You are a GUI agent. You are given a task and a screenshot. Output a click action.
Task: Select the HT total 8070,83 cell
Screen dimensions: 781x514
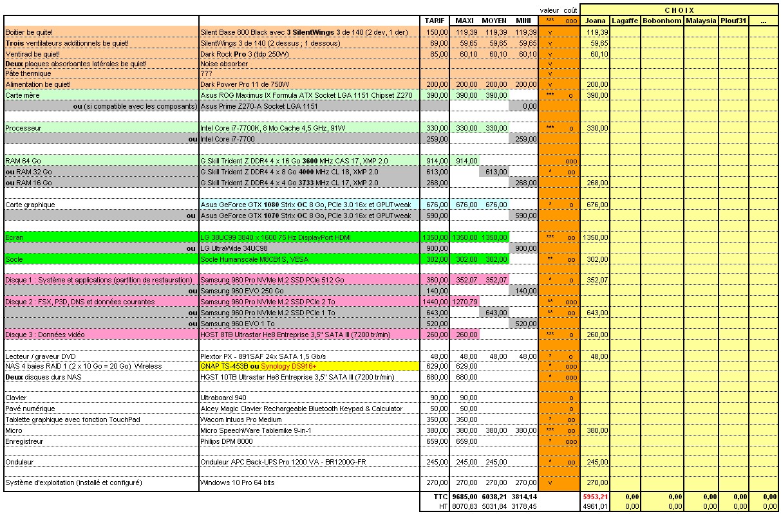tap(464, 506)
